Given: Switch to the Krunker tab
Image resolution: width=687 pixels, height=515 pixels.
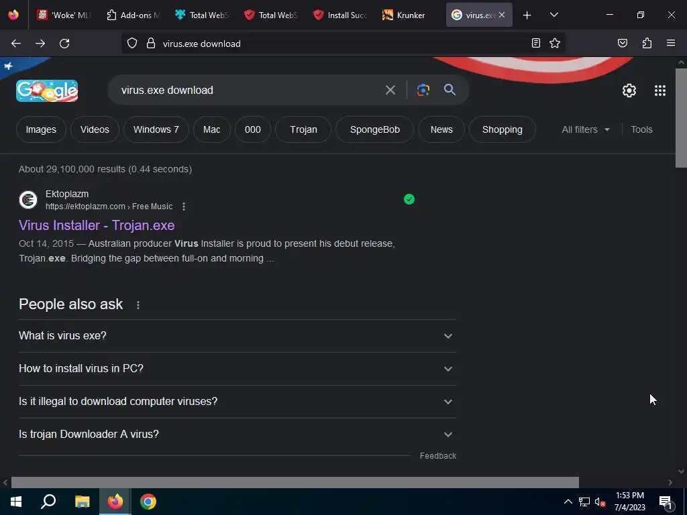Looking at the screenshot, I should [x=410, y=15].
